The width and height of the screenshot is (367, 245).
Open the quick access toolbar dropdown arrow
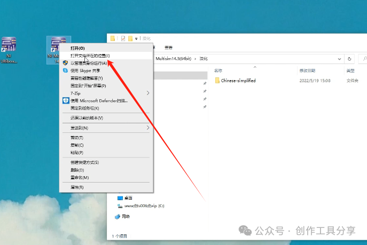136,39
